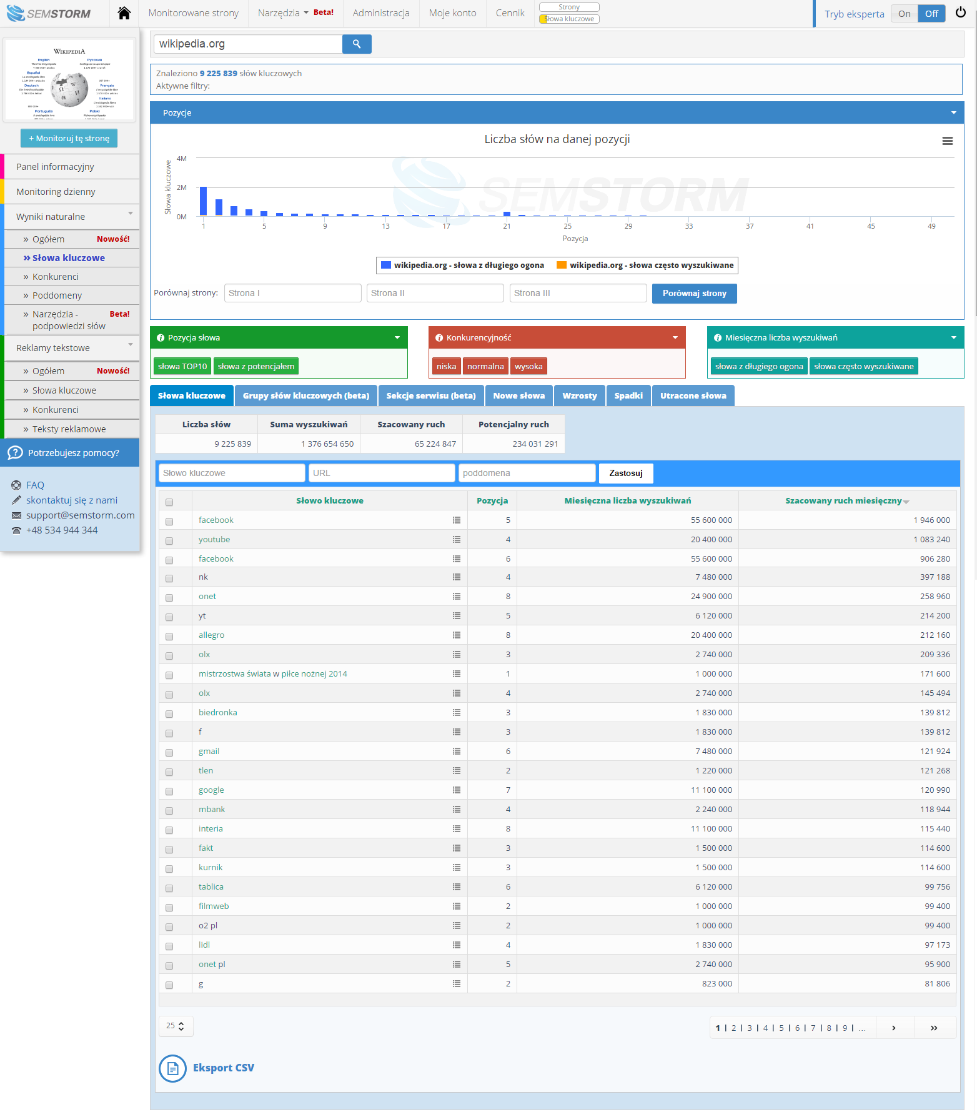This screenshot has width=977, height=1117.
Task: Click the info icon beside Konkurencyjność
Action: tap(439, 338)
